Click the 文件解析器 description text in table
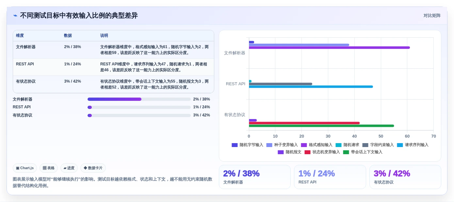Image resolution: width=454 pixels, height=202 pixels. pos(154,50)
